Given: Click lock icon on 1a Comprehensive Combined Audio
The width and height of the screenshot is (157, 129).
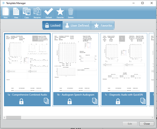Looking at the screenshot, I should (x=21, y=101).
